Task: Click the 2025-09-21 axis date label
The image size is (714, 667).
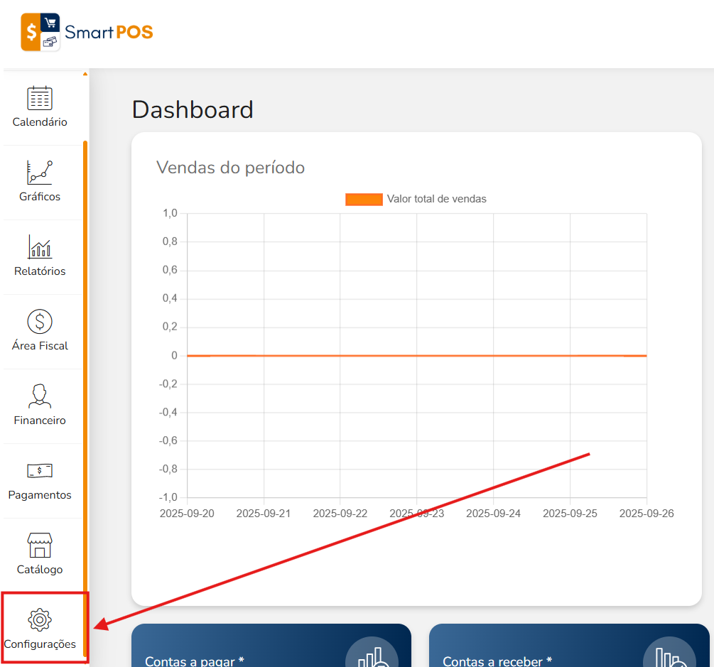Action: pos(263,514)
